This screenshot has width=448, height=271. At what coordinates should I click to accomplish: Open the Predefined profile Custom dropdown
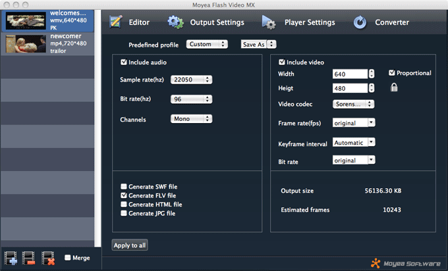pos(207,45)
